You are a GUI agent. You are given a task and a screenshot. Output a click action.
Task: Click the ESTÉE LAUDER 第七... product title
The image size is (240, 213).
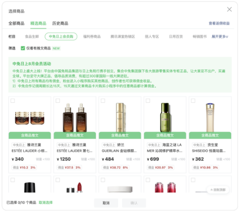point(75,151)
